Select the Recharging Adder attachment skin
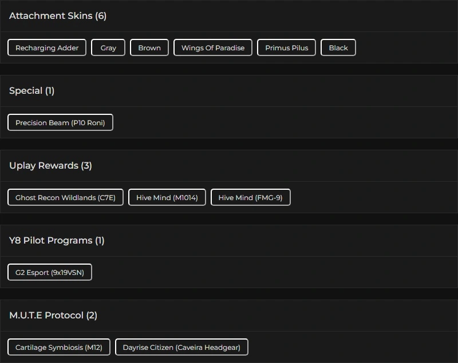Image resolution: width=458 pixels, height=363 pixels. tap(47, 48)
